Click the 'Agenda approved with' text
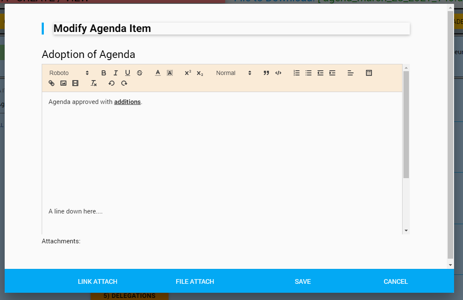The image size is (463, 300). [x=80, y=102]
